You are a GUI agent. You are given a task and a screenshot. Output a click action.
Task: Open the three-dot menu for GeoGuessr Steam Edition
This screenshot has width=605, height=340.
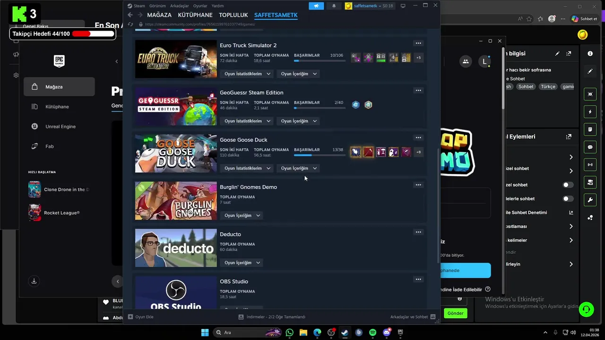418,90
